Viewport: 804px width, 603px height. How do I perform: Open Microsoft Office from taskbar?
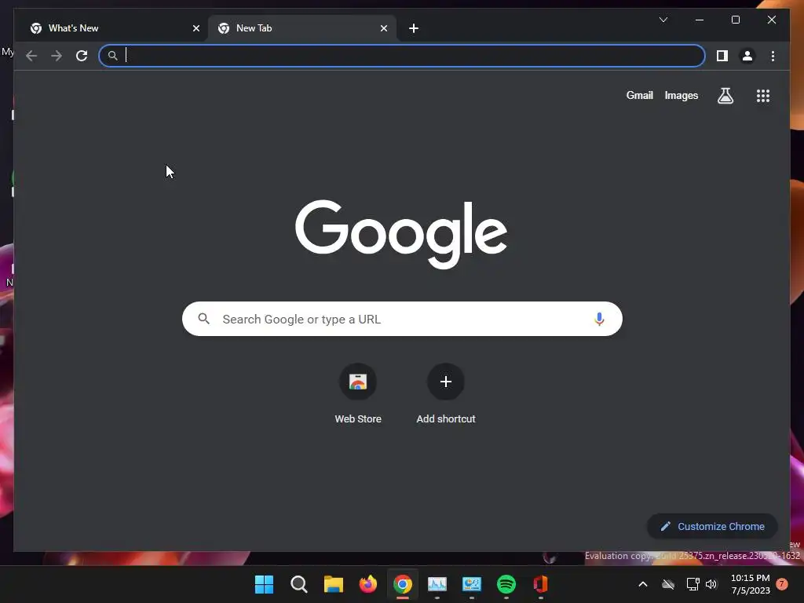[540, 584]
